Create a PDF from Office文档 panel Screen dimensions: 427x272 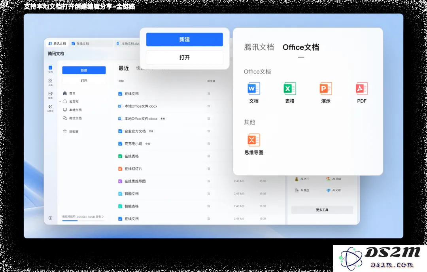point(362,93)
